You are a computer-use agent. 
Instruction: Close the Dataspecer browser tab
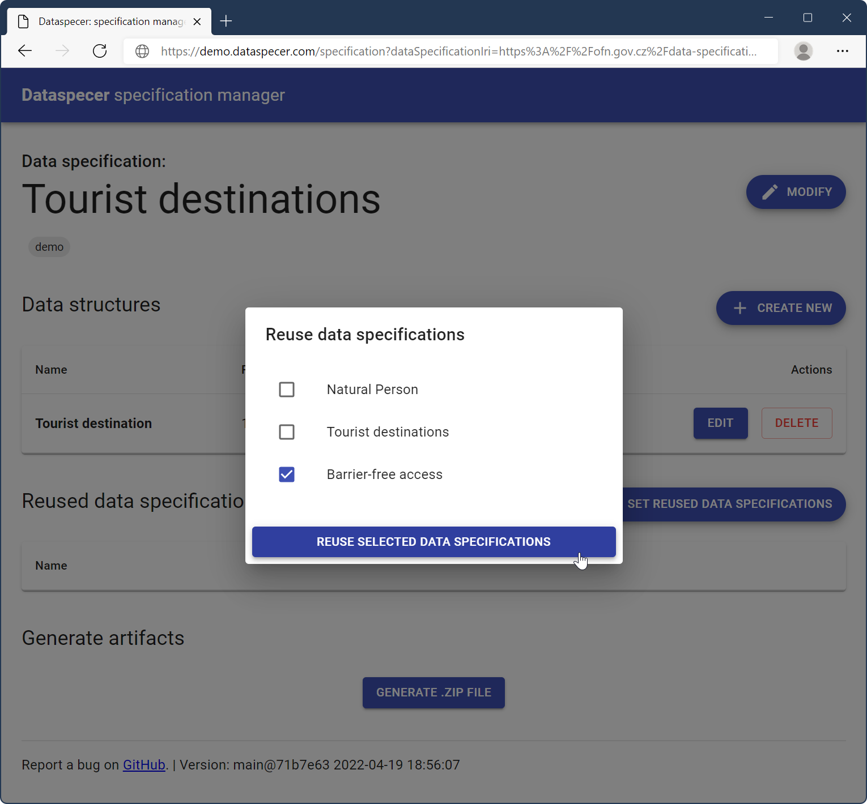click(x=197, y=22)
